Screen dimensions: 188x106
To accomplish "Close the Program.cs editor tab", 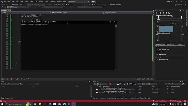I will pyautogui.click(x=10, y=11).
